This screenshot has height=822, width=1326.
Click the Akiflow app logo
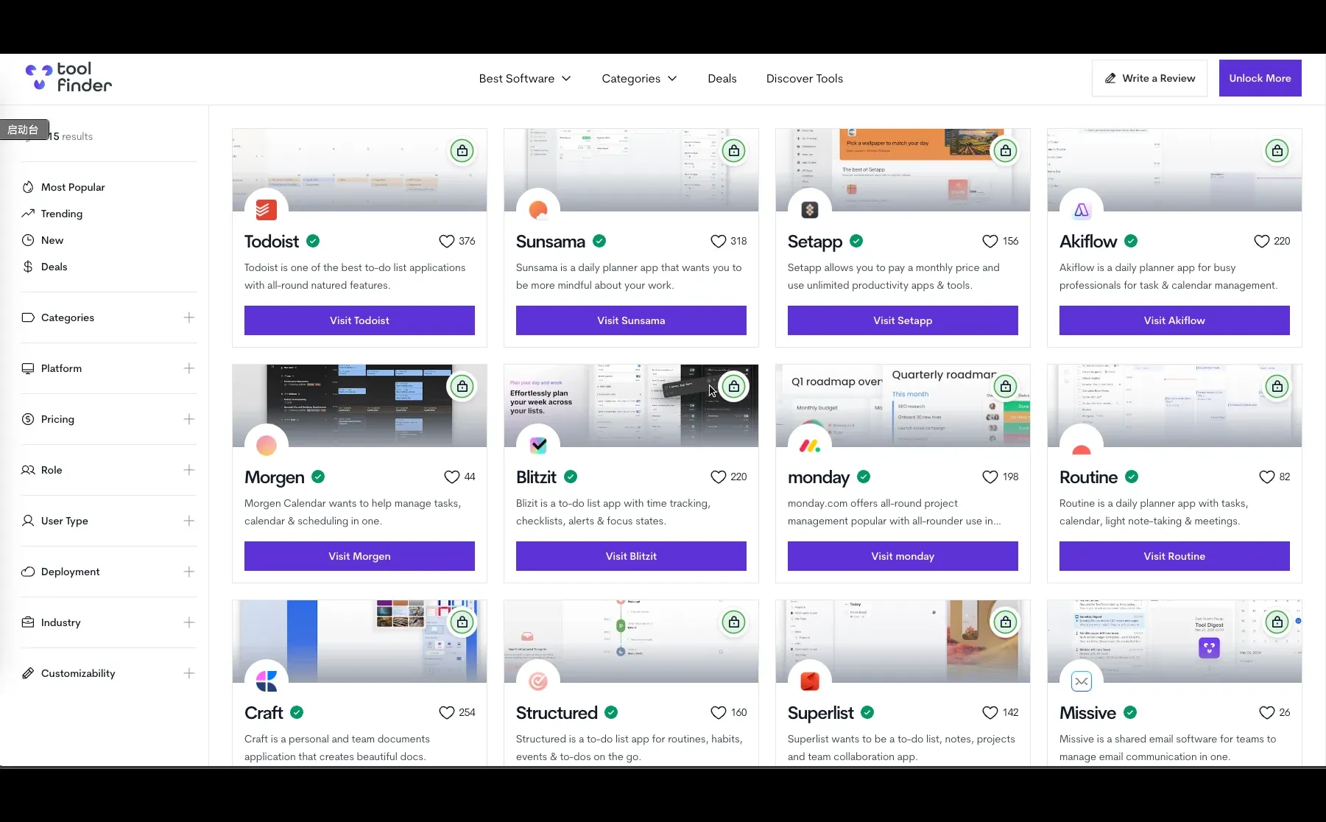1082,210
